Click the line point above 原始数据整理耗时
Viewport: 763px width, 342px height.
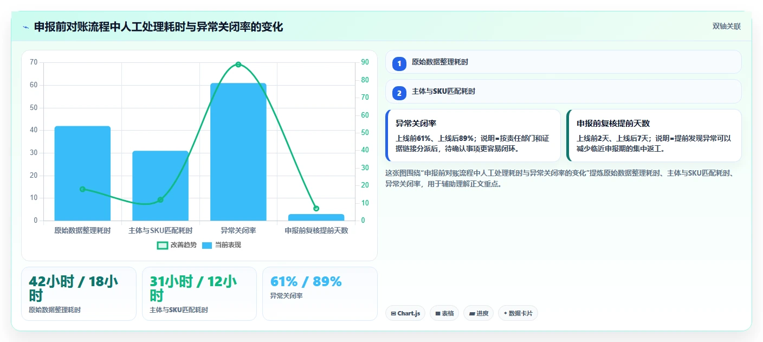(x=82, y=189)
